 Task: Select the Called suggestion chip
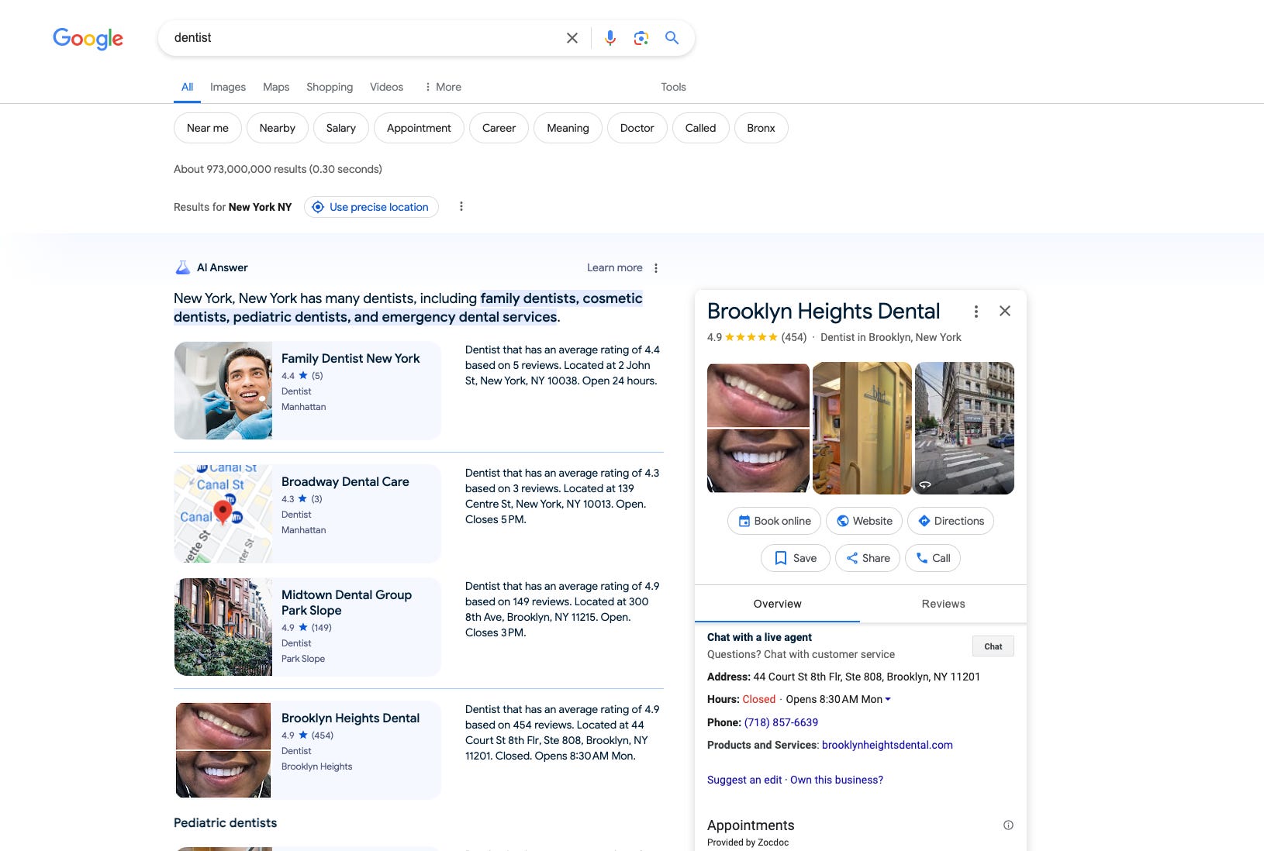tap(700, 128)
